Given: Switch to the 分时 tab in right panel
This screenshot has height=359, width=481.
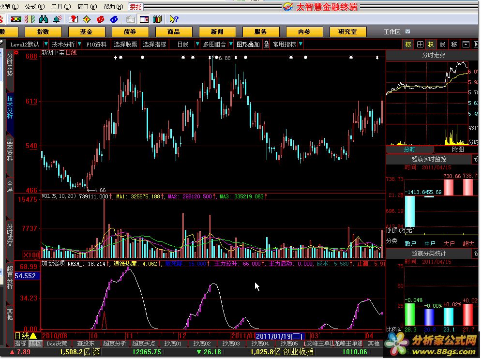Looking at the screenshot, I should point(409,150).
